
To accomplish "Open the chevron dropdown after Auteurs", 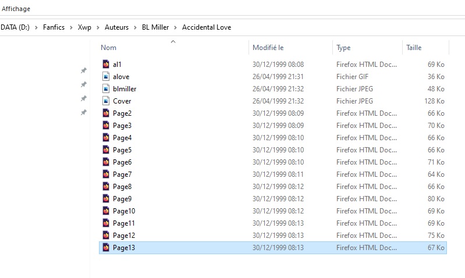I will [136, 27].
